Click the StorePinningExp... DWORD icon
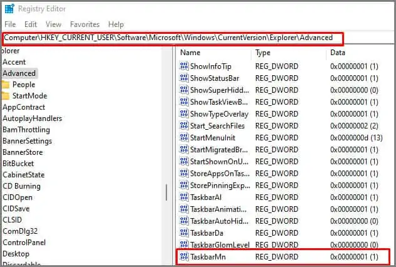The height and width of the screenshot is (267, 396). [184, 185]
